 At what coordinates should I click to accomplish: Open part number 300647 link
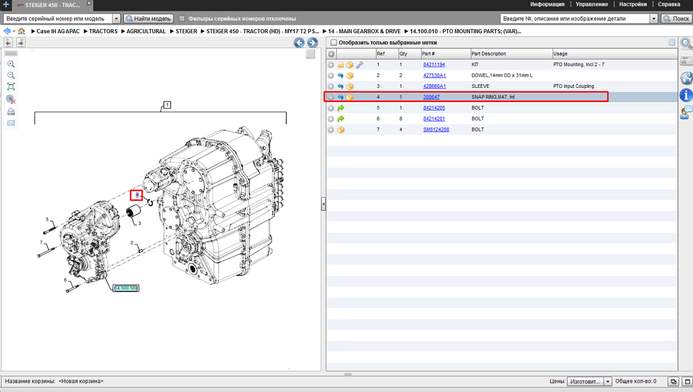point(431,97)
